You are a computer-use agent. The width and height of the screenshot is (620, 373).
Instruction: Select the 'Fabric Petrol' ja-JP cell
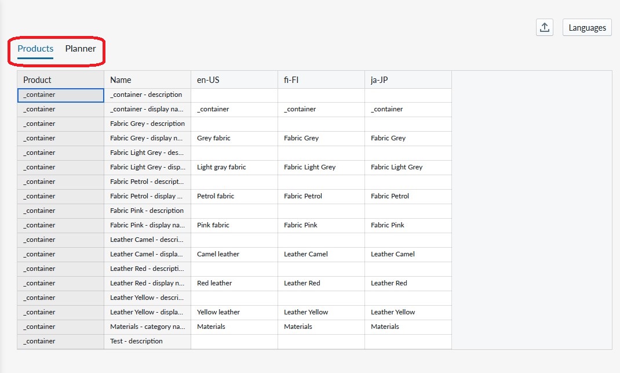pos(408,197)
